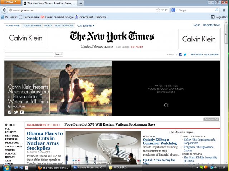Reload the page with the refresh icon
This screenshot has width=229, height=171.
166,10
